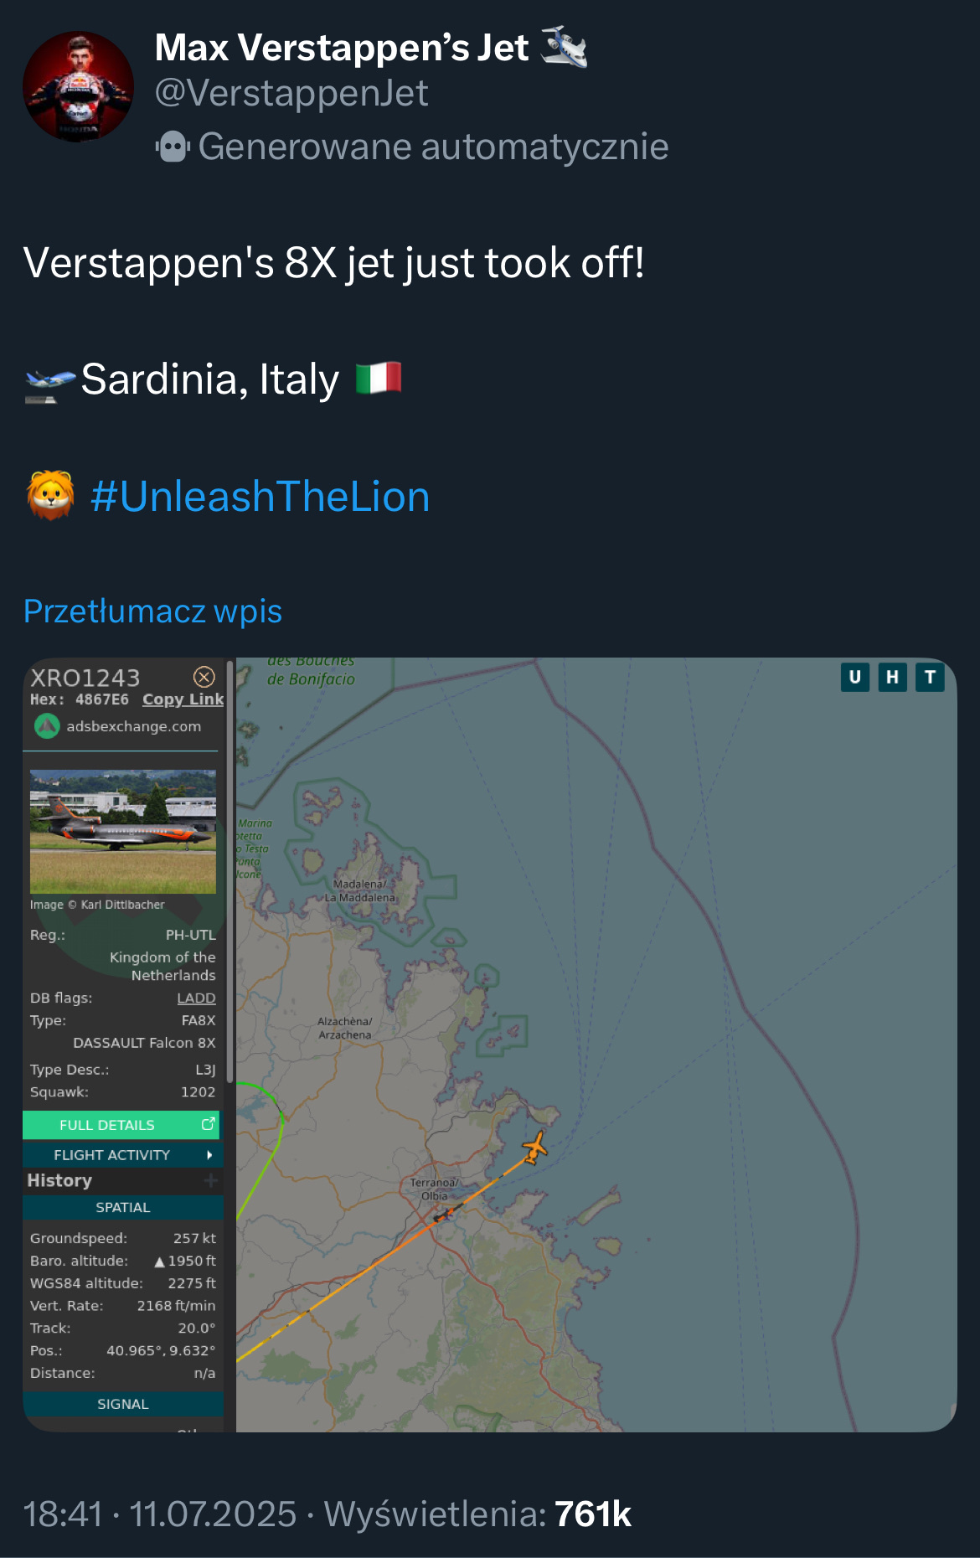Open the LADD database flag link

[x=196, y=998]
